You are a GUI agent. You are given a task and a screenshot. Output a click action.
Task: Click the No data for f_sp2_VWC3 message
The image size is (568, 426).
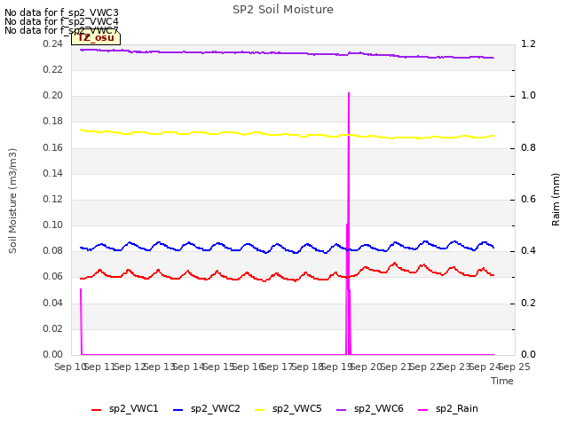pos(61,12)
